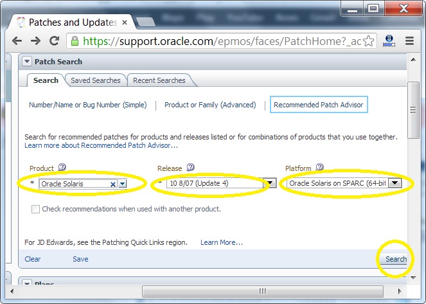Close the Patches and Updates tab
Screen dimensions: 426x304
point(125,22)
